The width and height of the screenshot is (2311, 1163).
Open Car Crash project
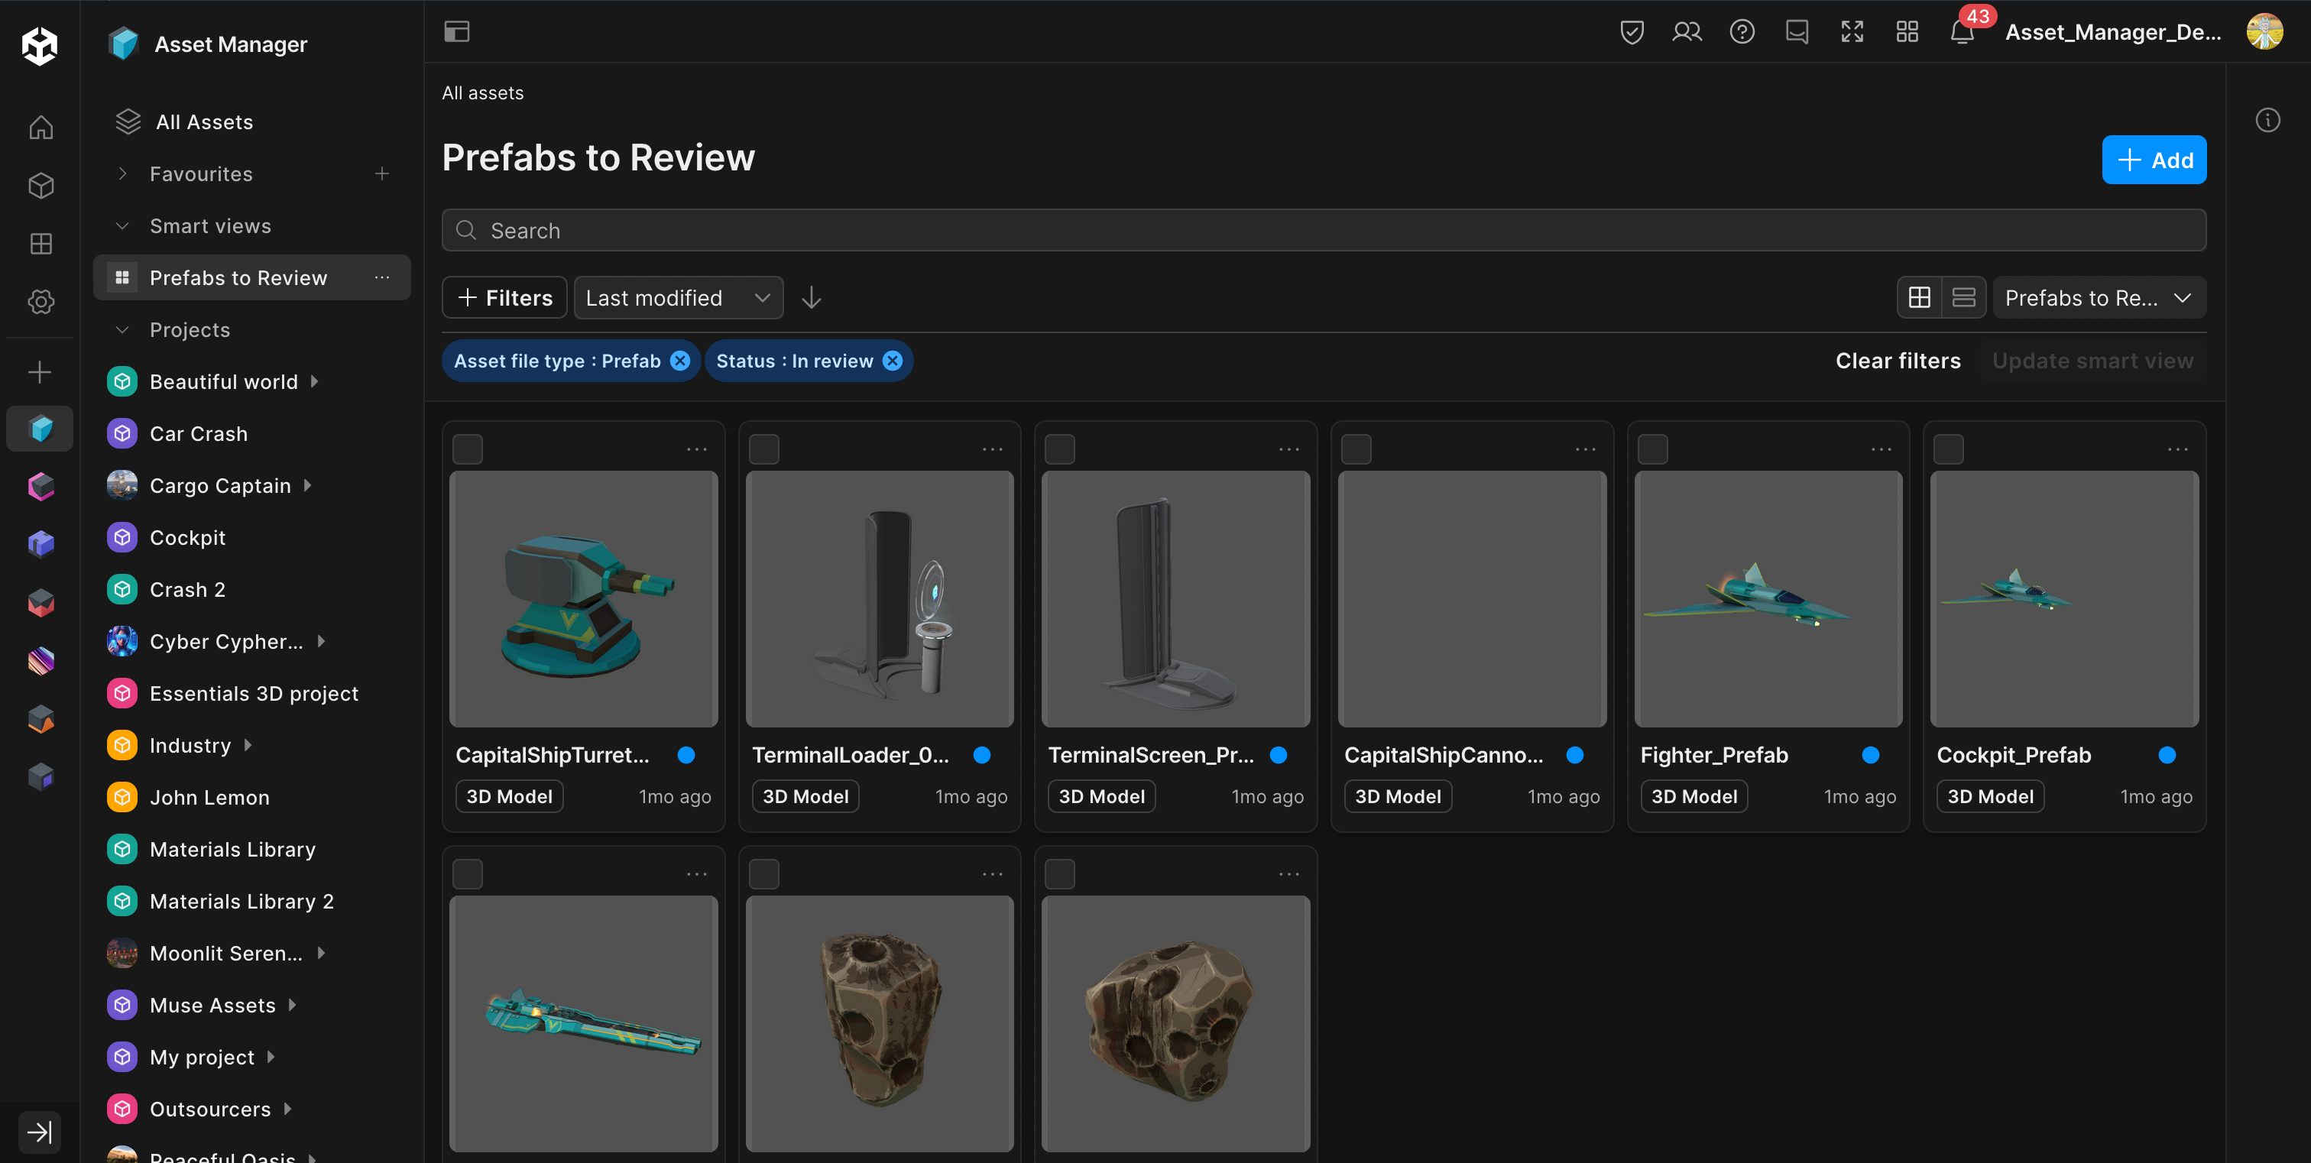click(x=198, y=434)
